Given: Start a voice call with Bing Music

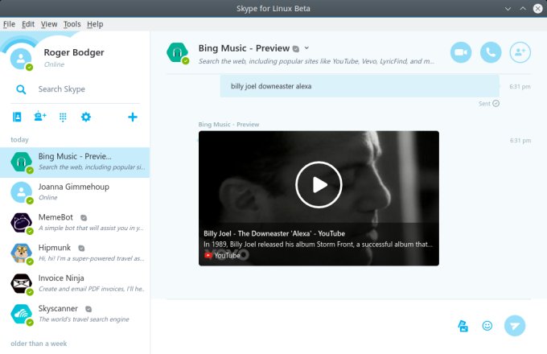Looking at the screenshot, I should click(x=491, y=52).
